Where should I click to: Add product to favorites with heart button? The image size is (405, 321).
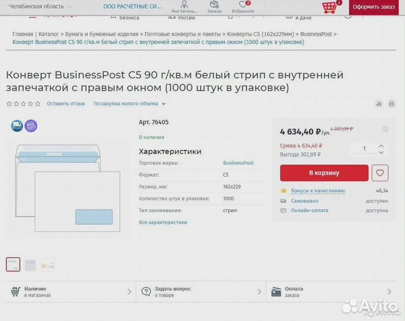pos(380,173)
